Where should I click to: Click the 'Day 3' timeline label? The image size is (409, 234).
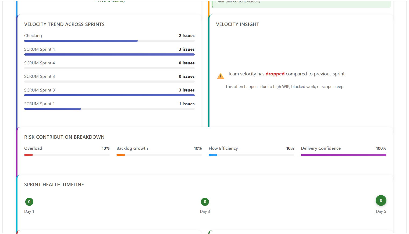[205, 211]
